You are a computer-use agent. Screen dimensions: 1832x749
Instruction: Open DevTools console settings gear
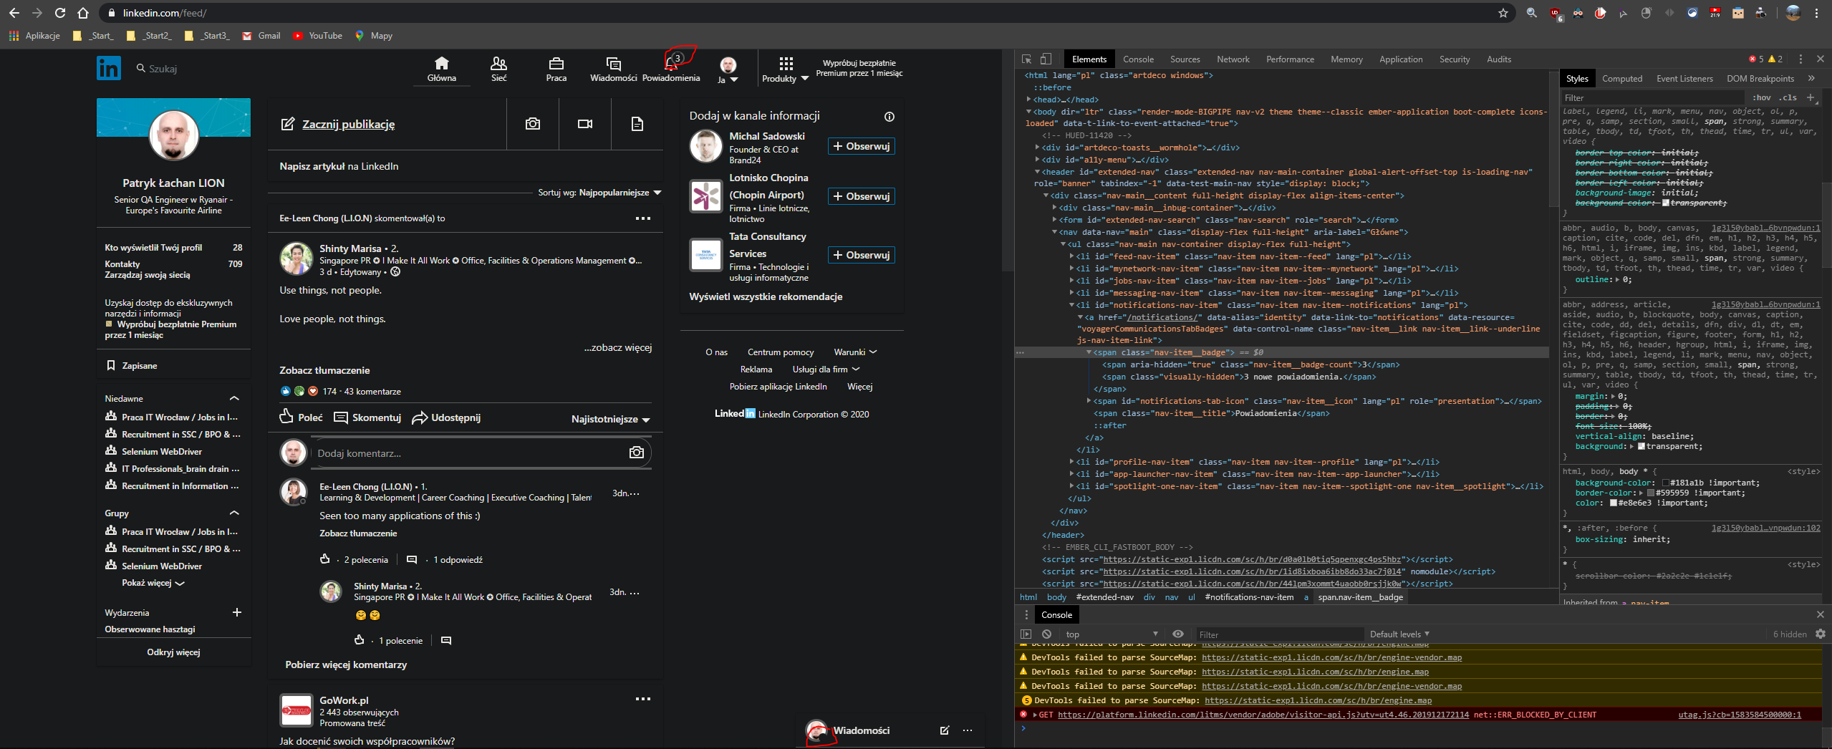pos(1820,634)
